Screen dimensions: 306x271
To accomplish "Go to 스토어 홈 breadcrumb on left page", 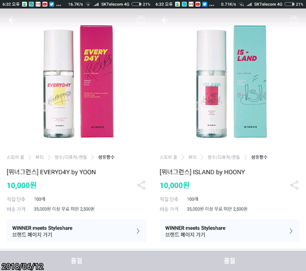I will [15, 157].
